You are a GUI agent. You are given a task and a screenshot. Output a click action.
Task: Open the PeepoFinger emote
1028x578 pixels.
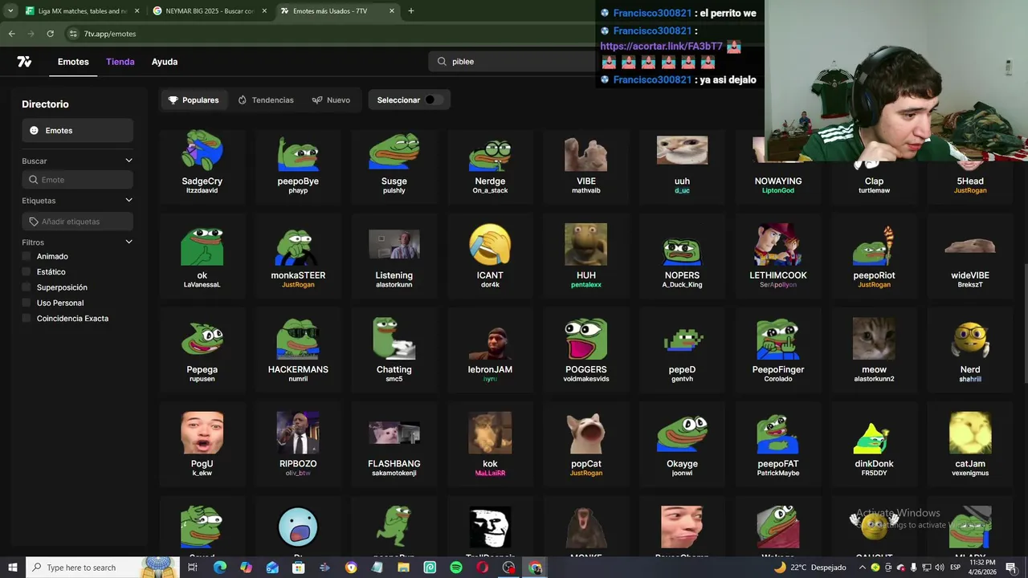click(x=777, y=351)
